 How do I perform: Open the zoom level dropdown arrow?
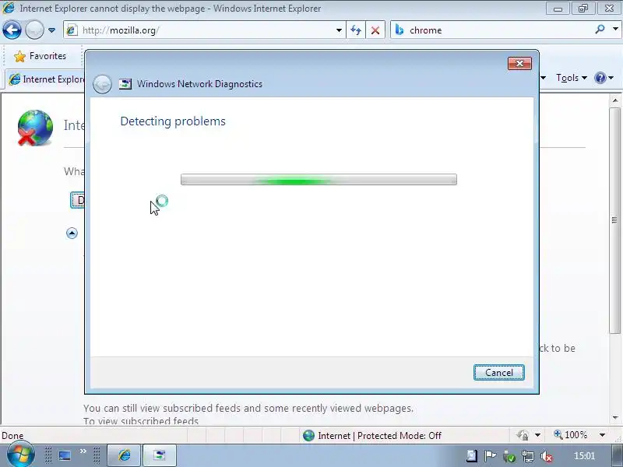pos(602,435)
